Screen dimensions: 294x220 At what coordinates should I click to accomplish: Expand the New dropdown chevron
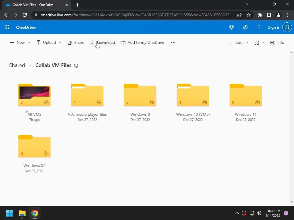click(29, 43)
